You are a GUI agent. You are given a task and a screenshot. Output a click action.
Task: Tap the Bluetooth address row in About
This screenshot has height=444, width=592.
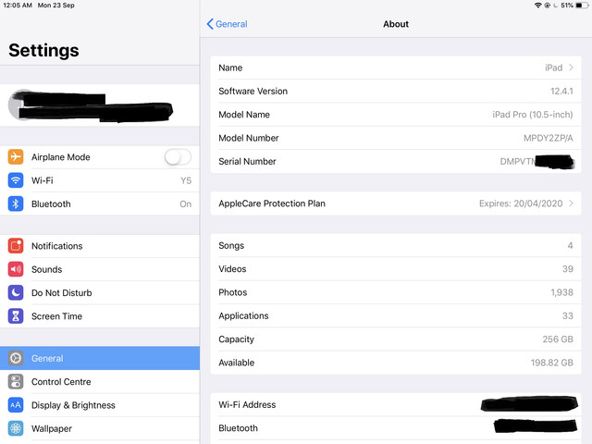[396, 428]
